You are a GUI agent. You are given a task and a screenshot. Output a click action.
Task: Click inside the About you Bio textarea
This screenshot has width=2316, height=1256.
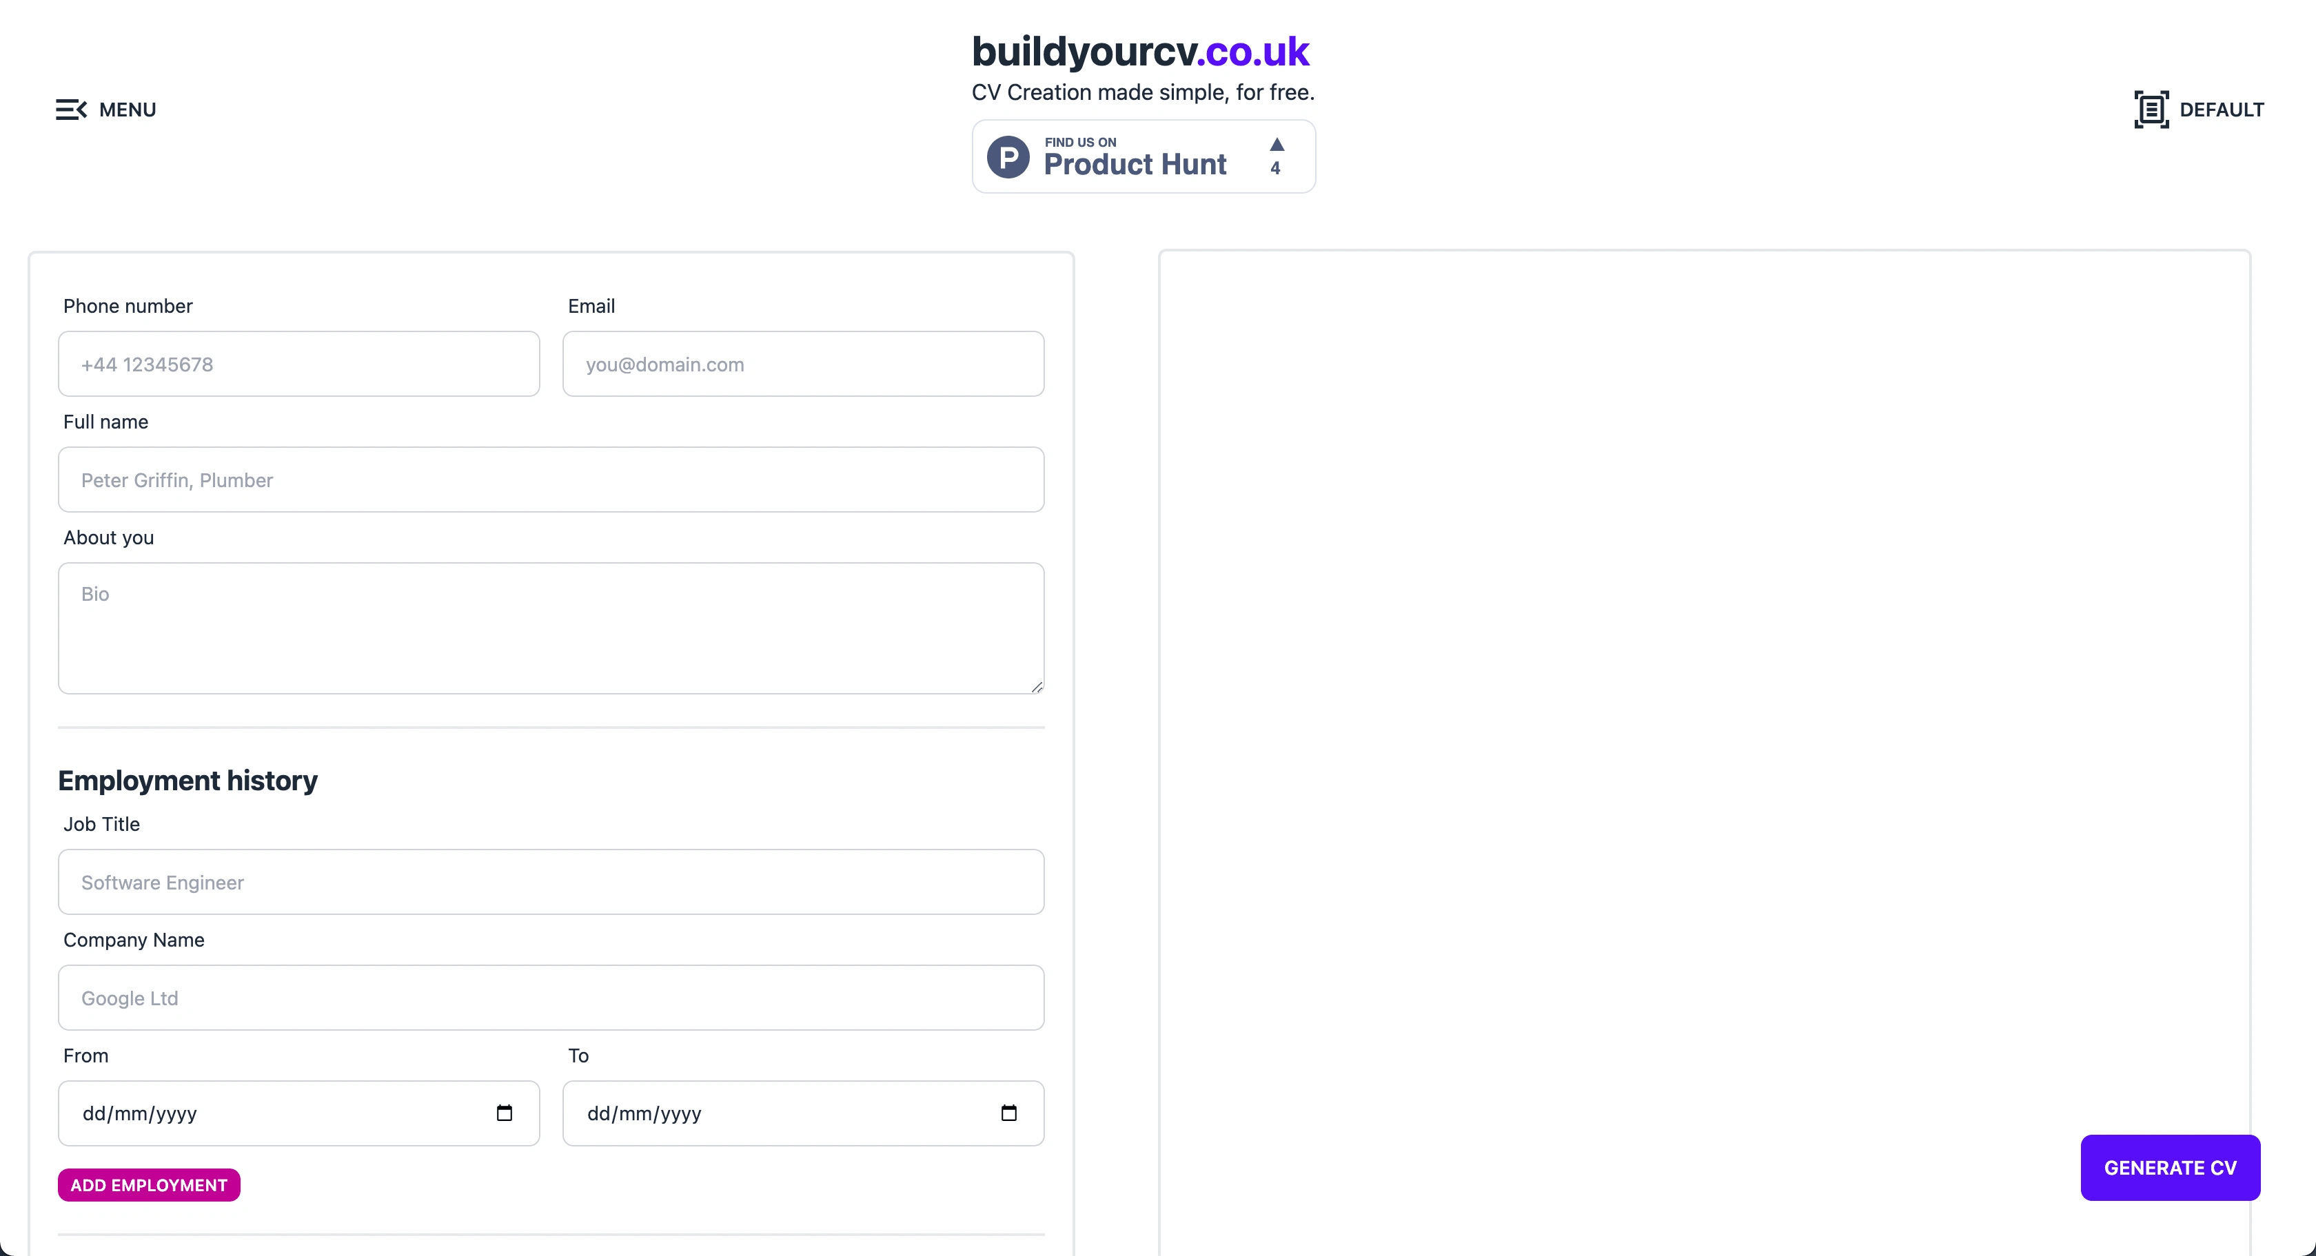point(551,628)
